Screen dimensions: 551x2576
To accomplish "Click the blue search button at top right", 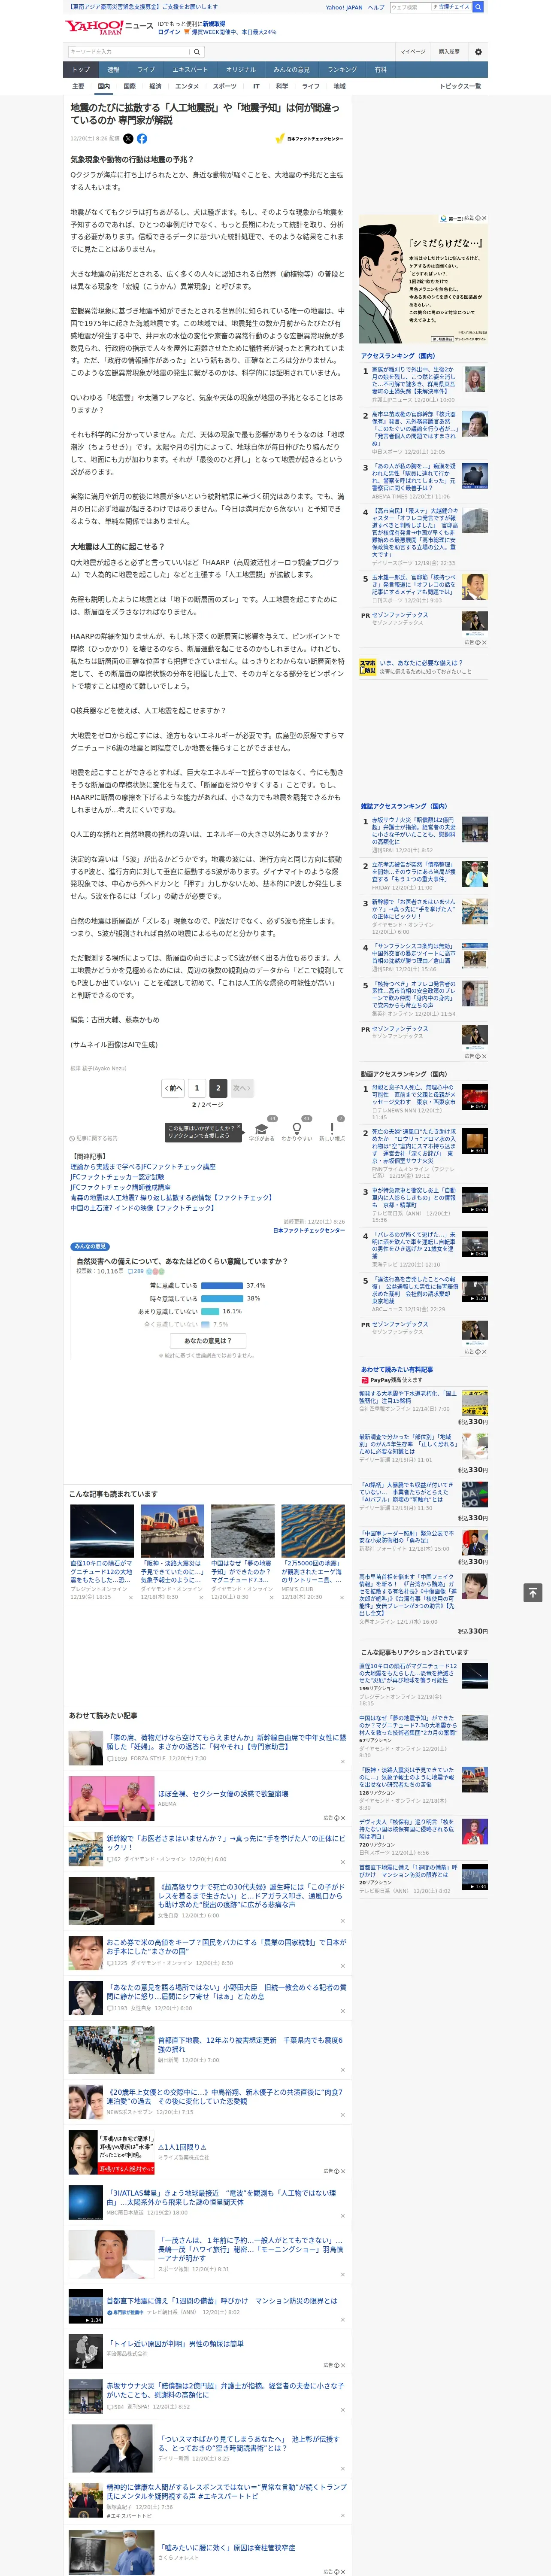I will pyautogui.click(x=478, y=7).
